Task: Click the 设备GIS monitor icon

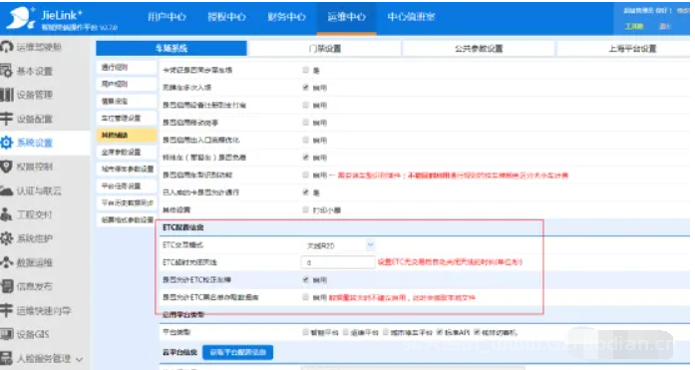Action: point(7,334)
